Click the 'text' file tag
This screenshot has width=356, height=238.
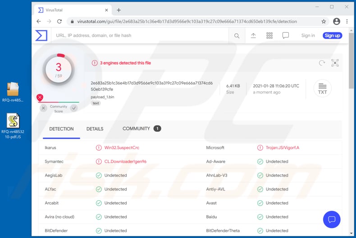coord(96,103)
